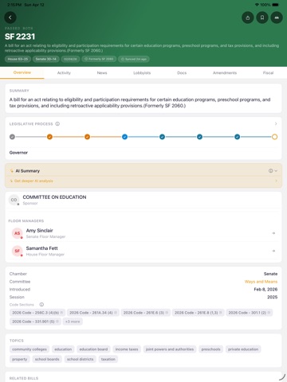The width and height of the screenshot is (287, 382).
Task: Open 2026 Code 261A.34 (4) chip
Action: (x=93, y=313)
